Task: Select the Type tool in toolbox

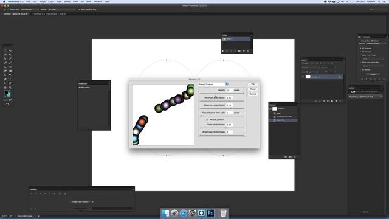Action: tap(10, 79)
